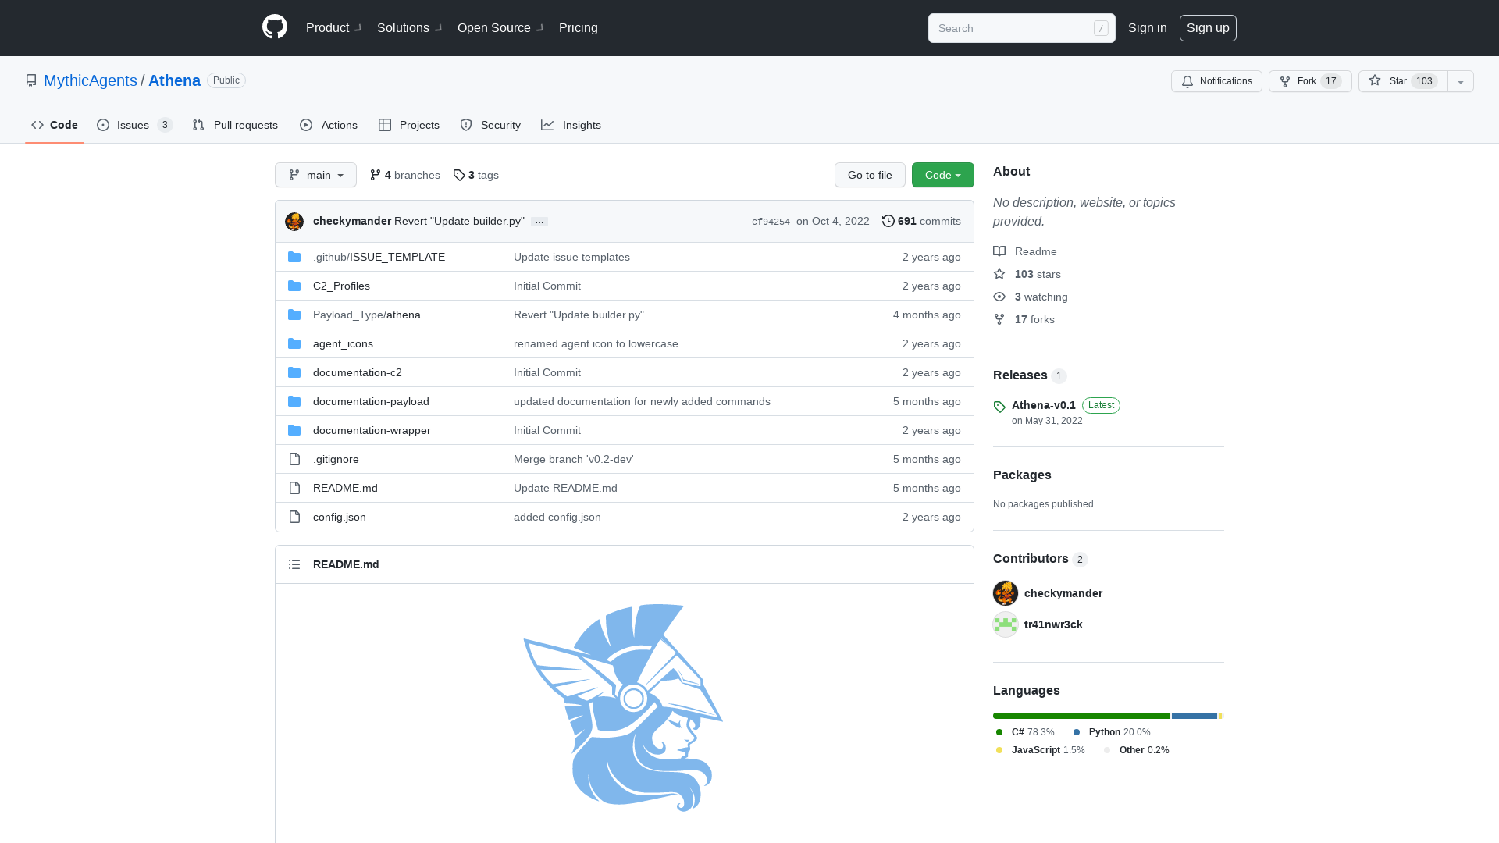The height and width of the screenshot is (843, 1499).
Task: Click the Sign in link
Action: click(x=1148, y=27)
